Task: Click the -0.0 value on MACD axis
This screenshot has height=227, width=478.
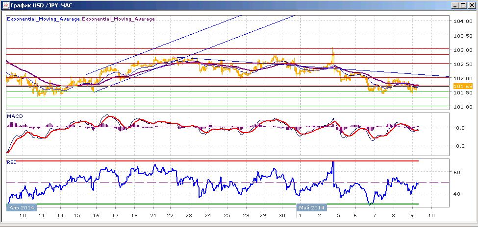Action: [459, 128]
